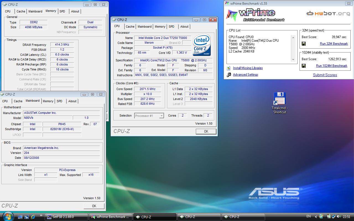Open the Submit Scores link
The height and width of the screenshot is (221, 354).
pos(325,75)
